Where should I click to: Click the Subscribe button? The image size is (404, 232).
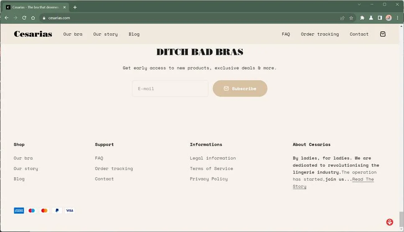(x=240, y=89)
